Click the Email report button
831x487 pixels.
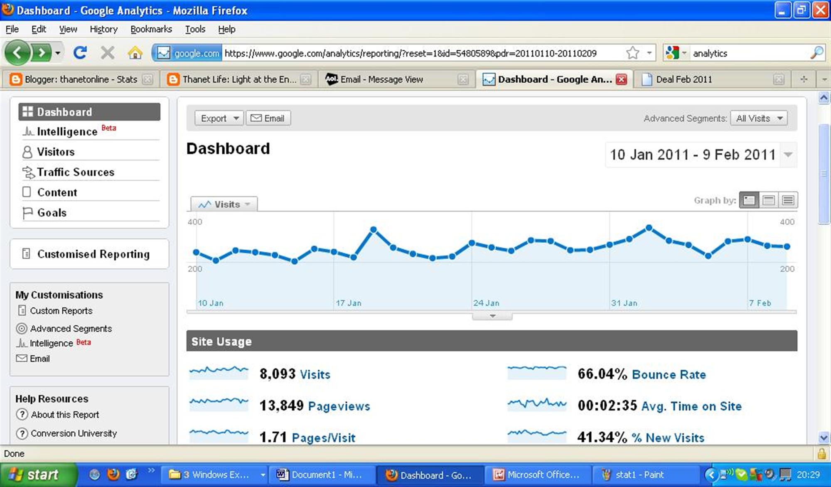268,118
